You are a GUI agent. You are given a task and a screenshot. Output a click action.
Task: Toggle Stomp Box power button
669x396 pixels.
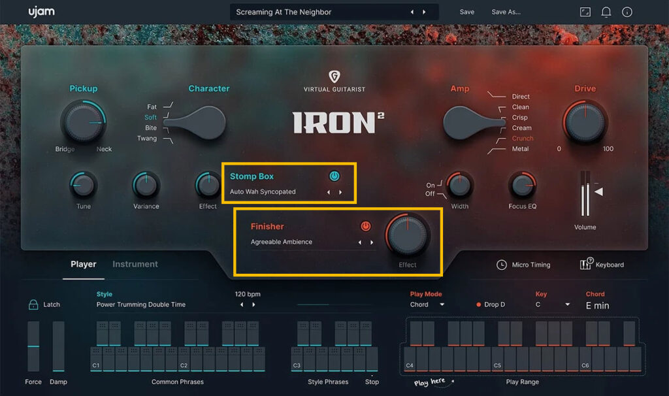pos(334,176)
